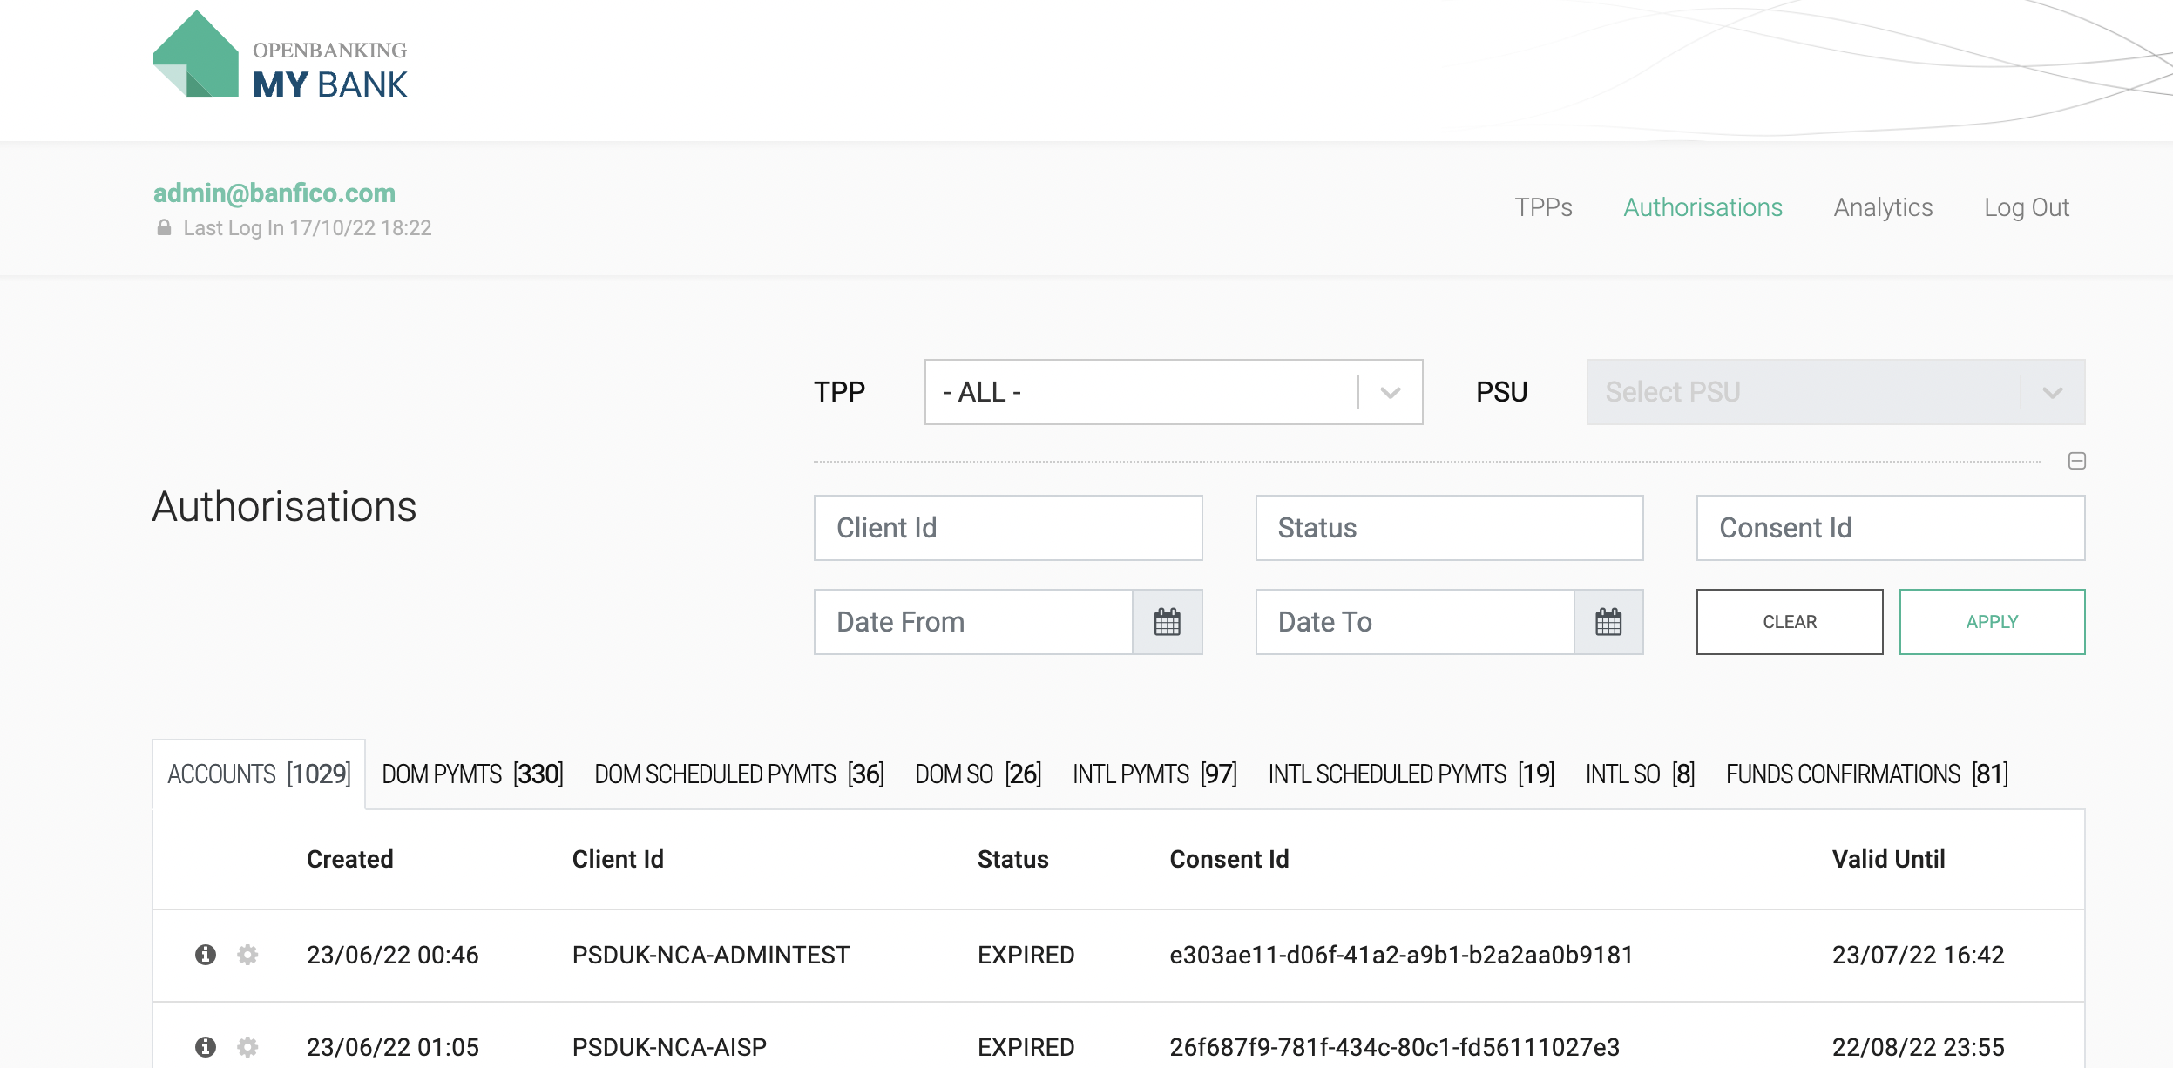
Task: Collapse the filter section with minus icon
Action: coord(2076,461)
